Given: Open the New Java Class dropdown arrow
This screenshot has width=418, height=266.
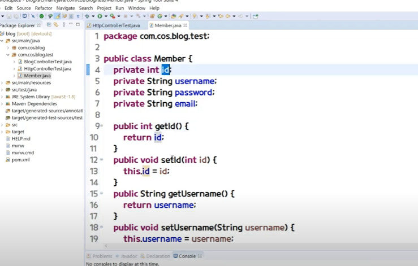Looking at the screenshot, I should [x=166, y=16].
